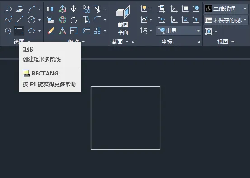250x178 pixels.
Task: Select the 3D Polyline tool
Action: point(19,9)
